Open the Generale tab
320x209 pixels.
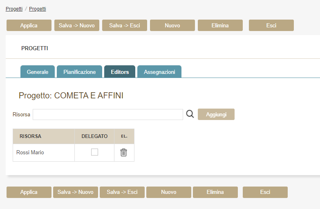38,72
